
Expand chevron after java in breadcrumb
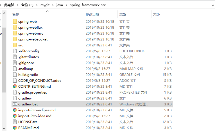tap(67, 5)
